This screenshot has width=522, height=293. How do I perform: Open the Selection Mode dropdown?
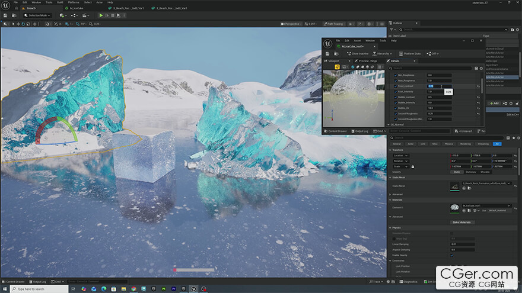(x=37, y=15)
